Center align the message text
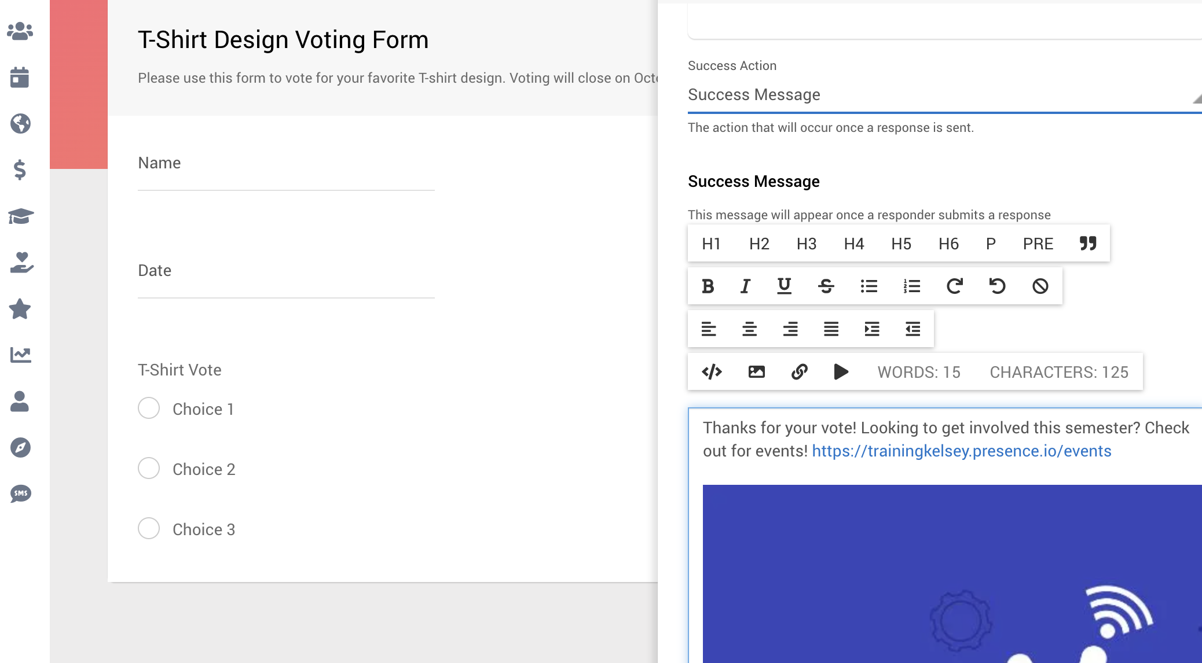The image size is (1202, 663). click(749, 329)
